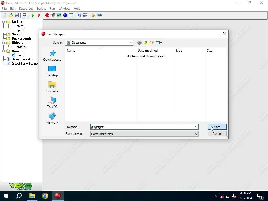Screen dimensions: 268x201
Task: Open the Windows Start menu
Action: pos(6,196)
